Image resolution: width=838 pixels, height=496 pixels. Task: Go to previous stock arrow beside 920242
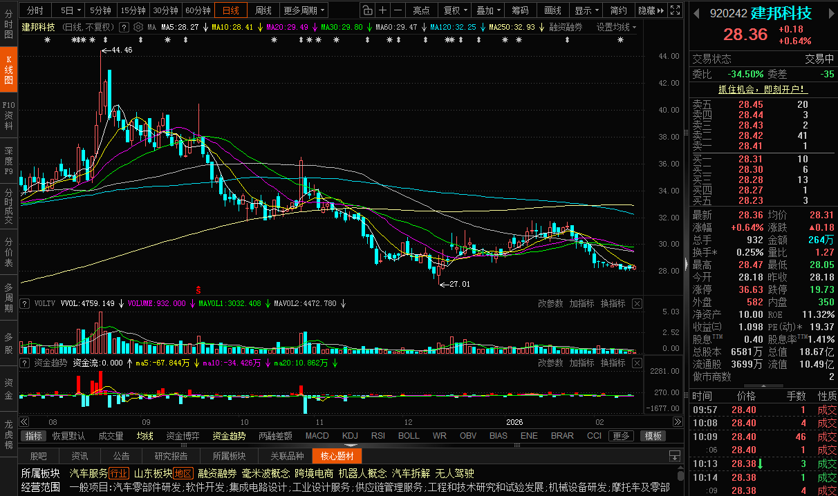click(695, 13)
